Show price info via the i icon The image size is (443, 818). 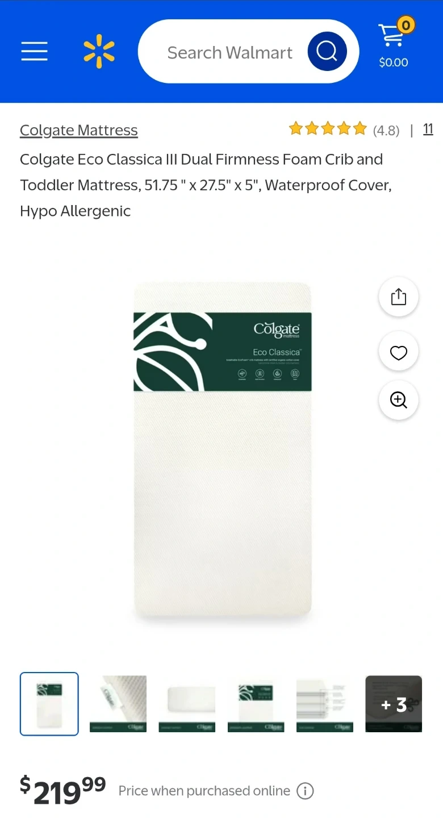(x=305, y=791)
